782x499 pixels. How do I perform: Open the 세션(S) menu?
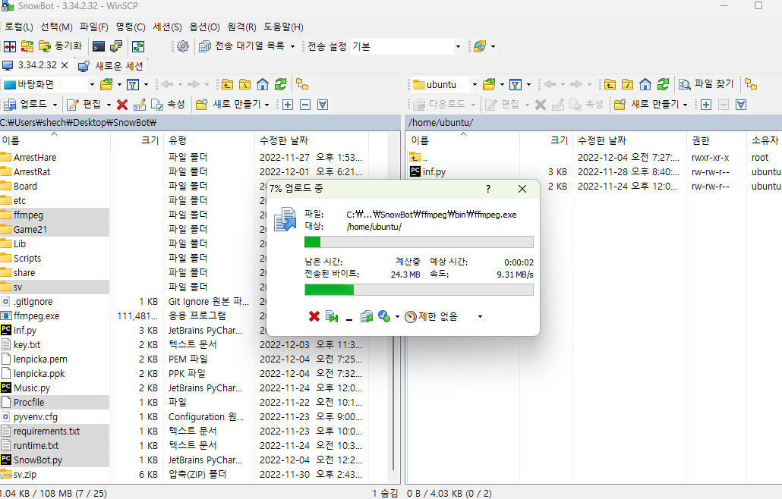[168, 27]
